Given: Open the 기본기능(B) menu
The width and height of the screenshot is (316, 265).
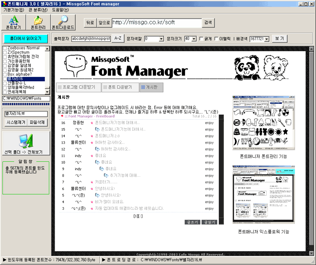Looking at the screenshot, I should tap(14, 10).
